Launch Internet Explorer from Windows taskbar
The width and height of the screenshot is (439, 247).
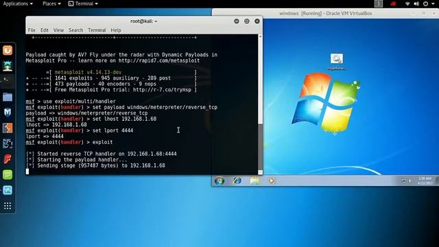point(237,180)
